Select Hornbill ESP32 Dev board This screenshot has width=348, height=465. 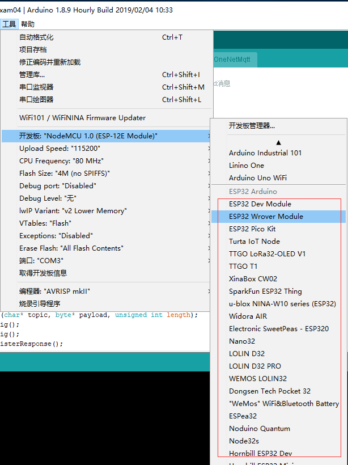[x=278, y=454]
